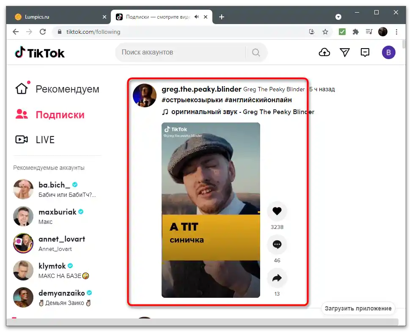Click maxburiak avatar picture
The image size is (412, 332).
coord(23,216)
